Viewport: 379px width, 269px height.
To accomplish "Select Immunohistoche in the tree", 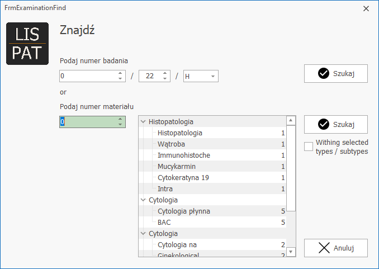I will click(x=183, y=155).
